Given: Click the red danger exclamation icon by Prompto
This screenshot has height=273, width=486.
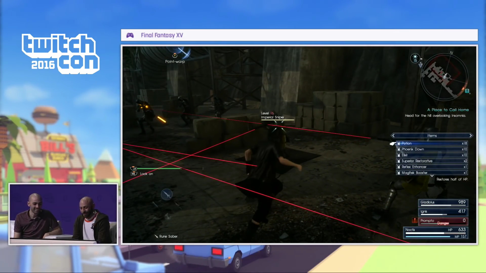Looking at the screenshot, I should tap(415, 220).
